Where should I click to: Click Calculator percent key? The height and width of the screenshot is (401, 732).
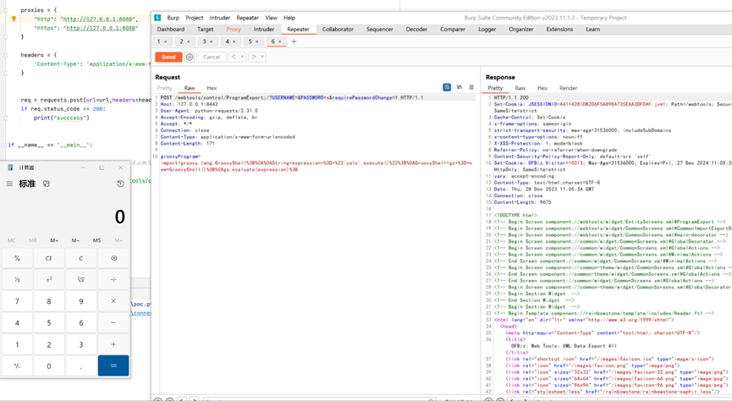(17, 258)
